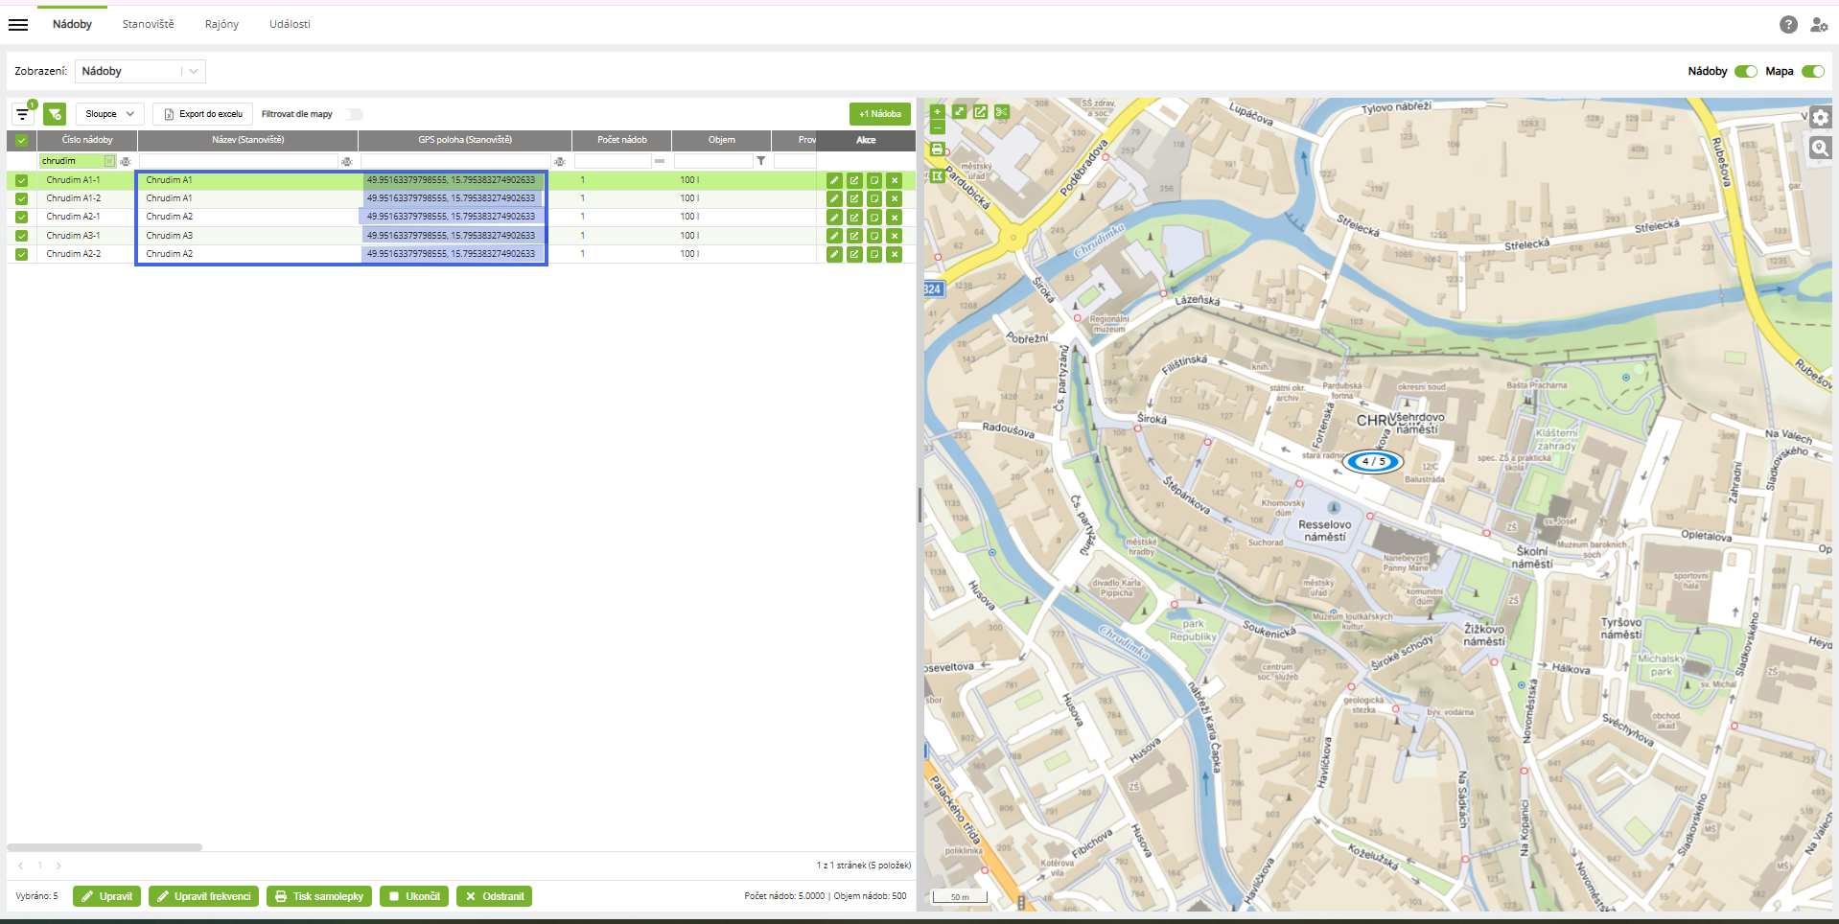Open Chrudim A1-1 detail in new window

click(x=854, y=180)
